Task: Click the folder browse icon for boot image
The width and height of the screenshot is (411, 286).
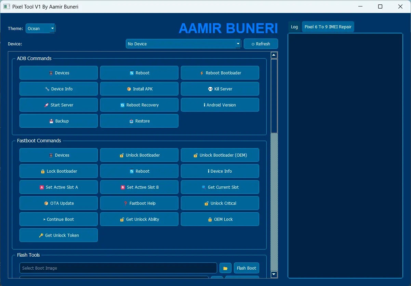Action: click(225, 268)
